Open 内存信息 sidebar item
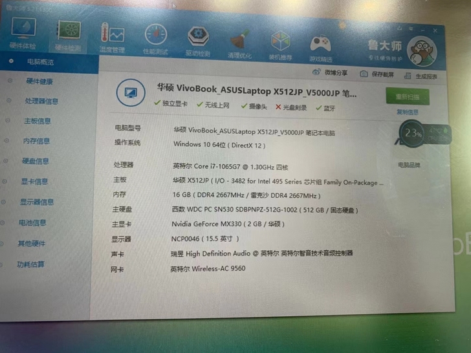Image resolution: width=471 pixels, height=353 pixels. 36,141
